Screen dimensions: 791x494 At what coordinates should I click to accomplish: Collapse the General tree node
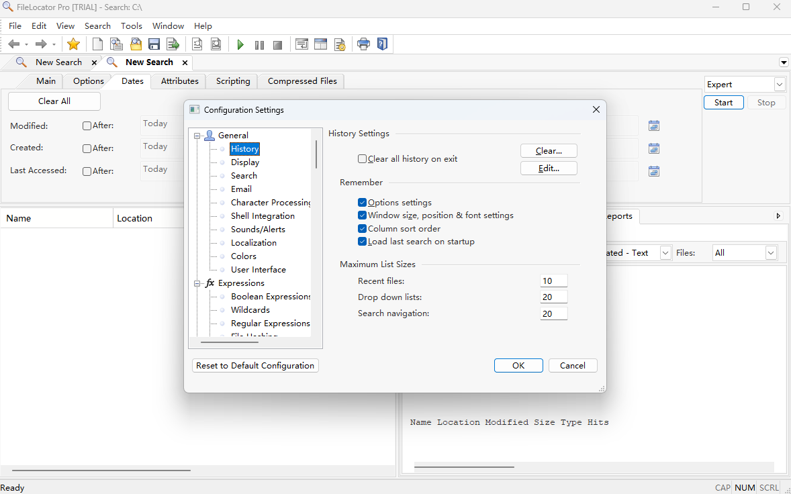[197, 136]
